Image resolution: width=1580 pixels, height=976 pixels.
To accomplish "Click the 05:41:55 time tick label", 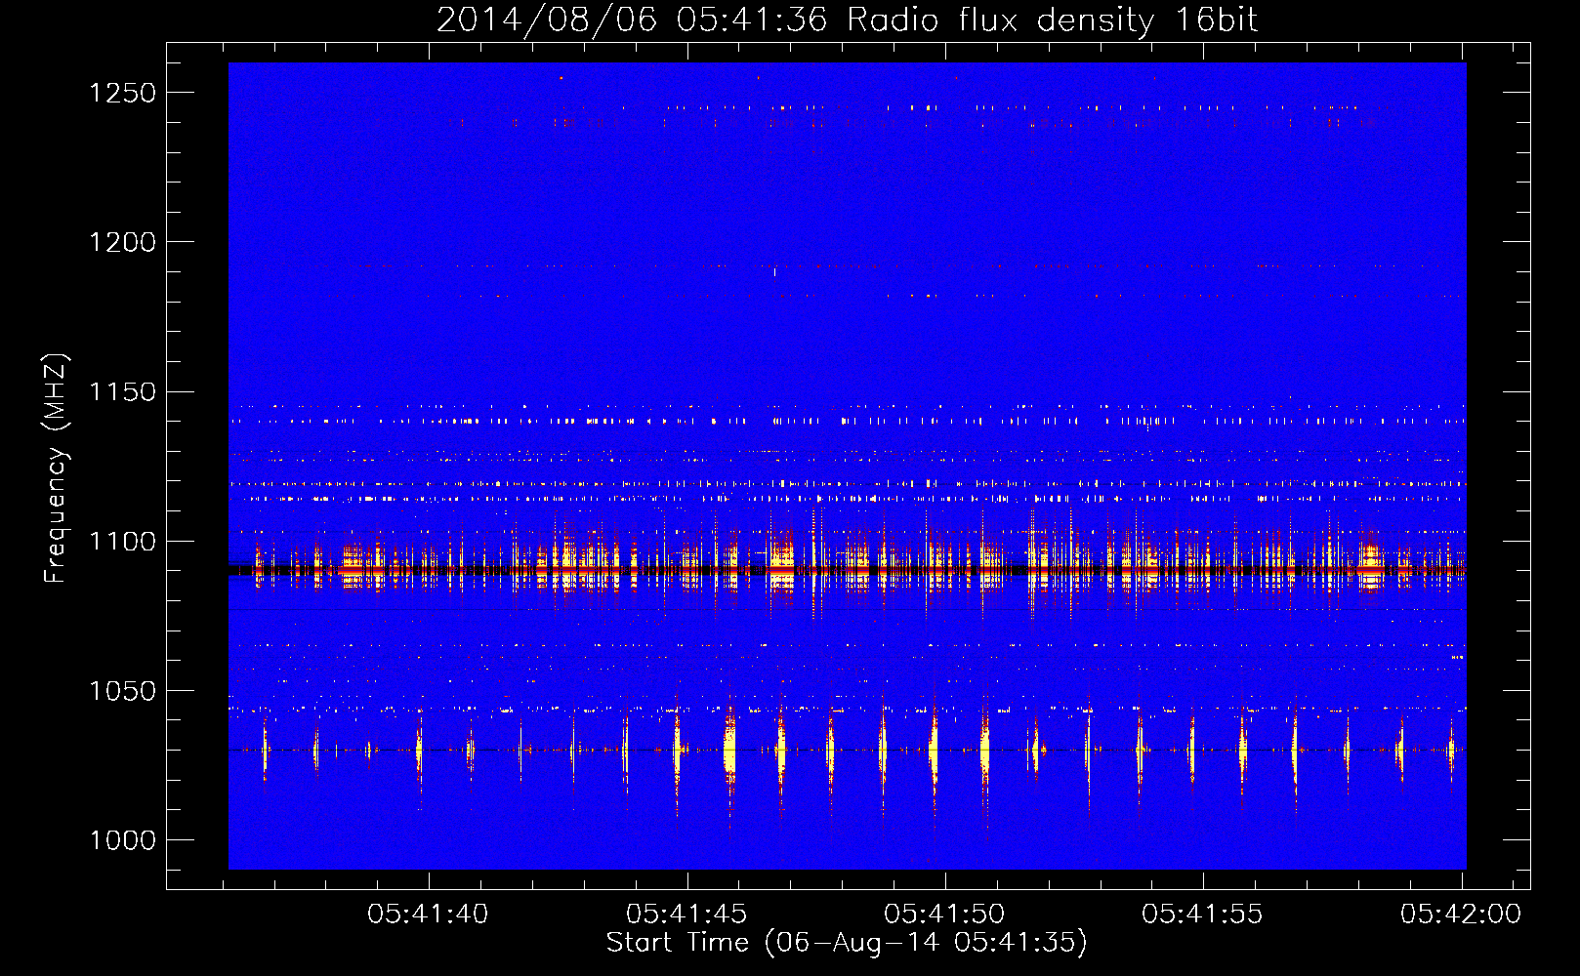I will click(x=1202, y=914).
